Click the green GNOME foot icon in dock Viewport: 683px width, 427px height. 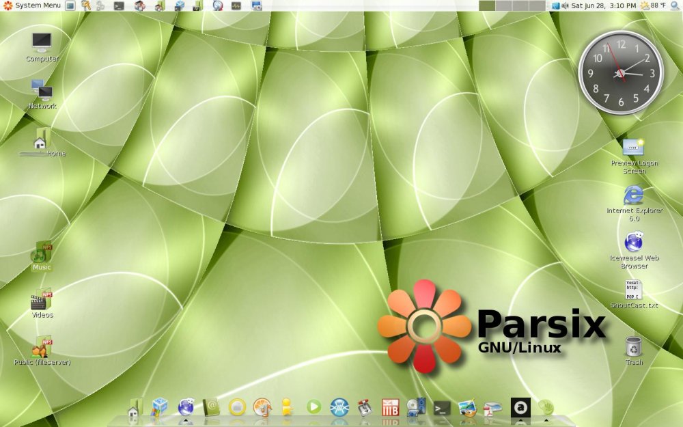pyautogui.click(x=545, y=408)
